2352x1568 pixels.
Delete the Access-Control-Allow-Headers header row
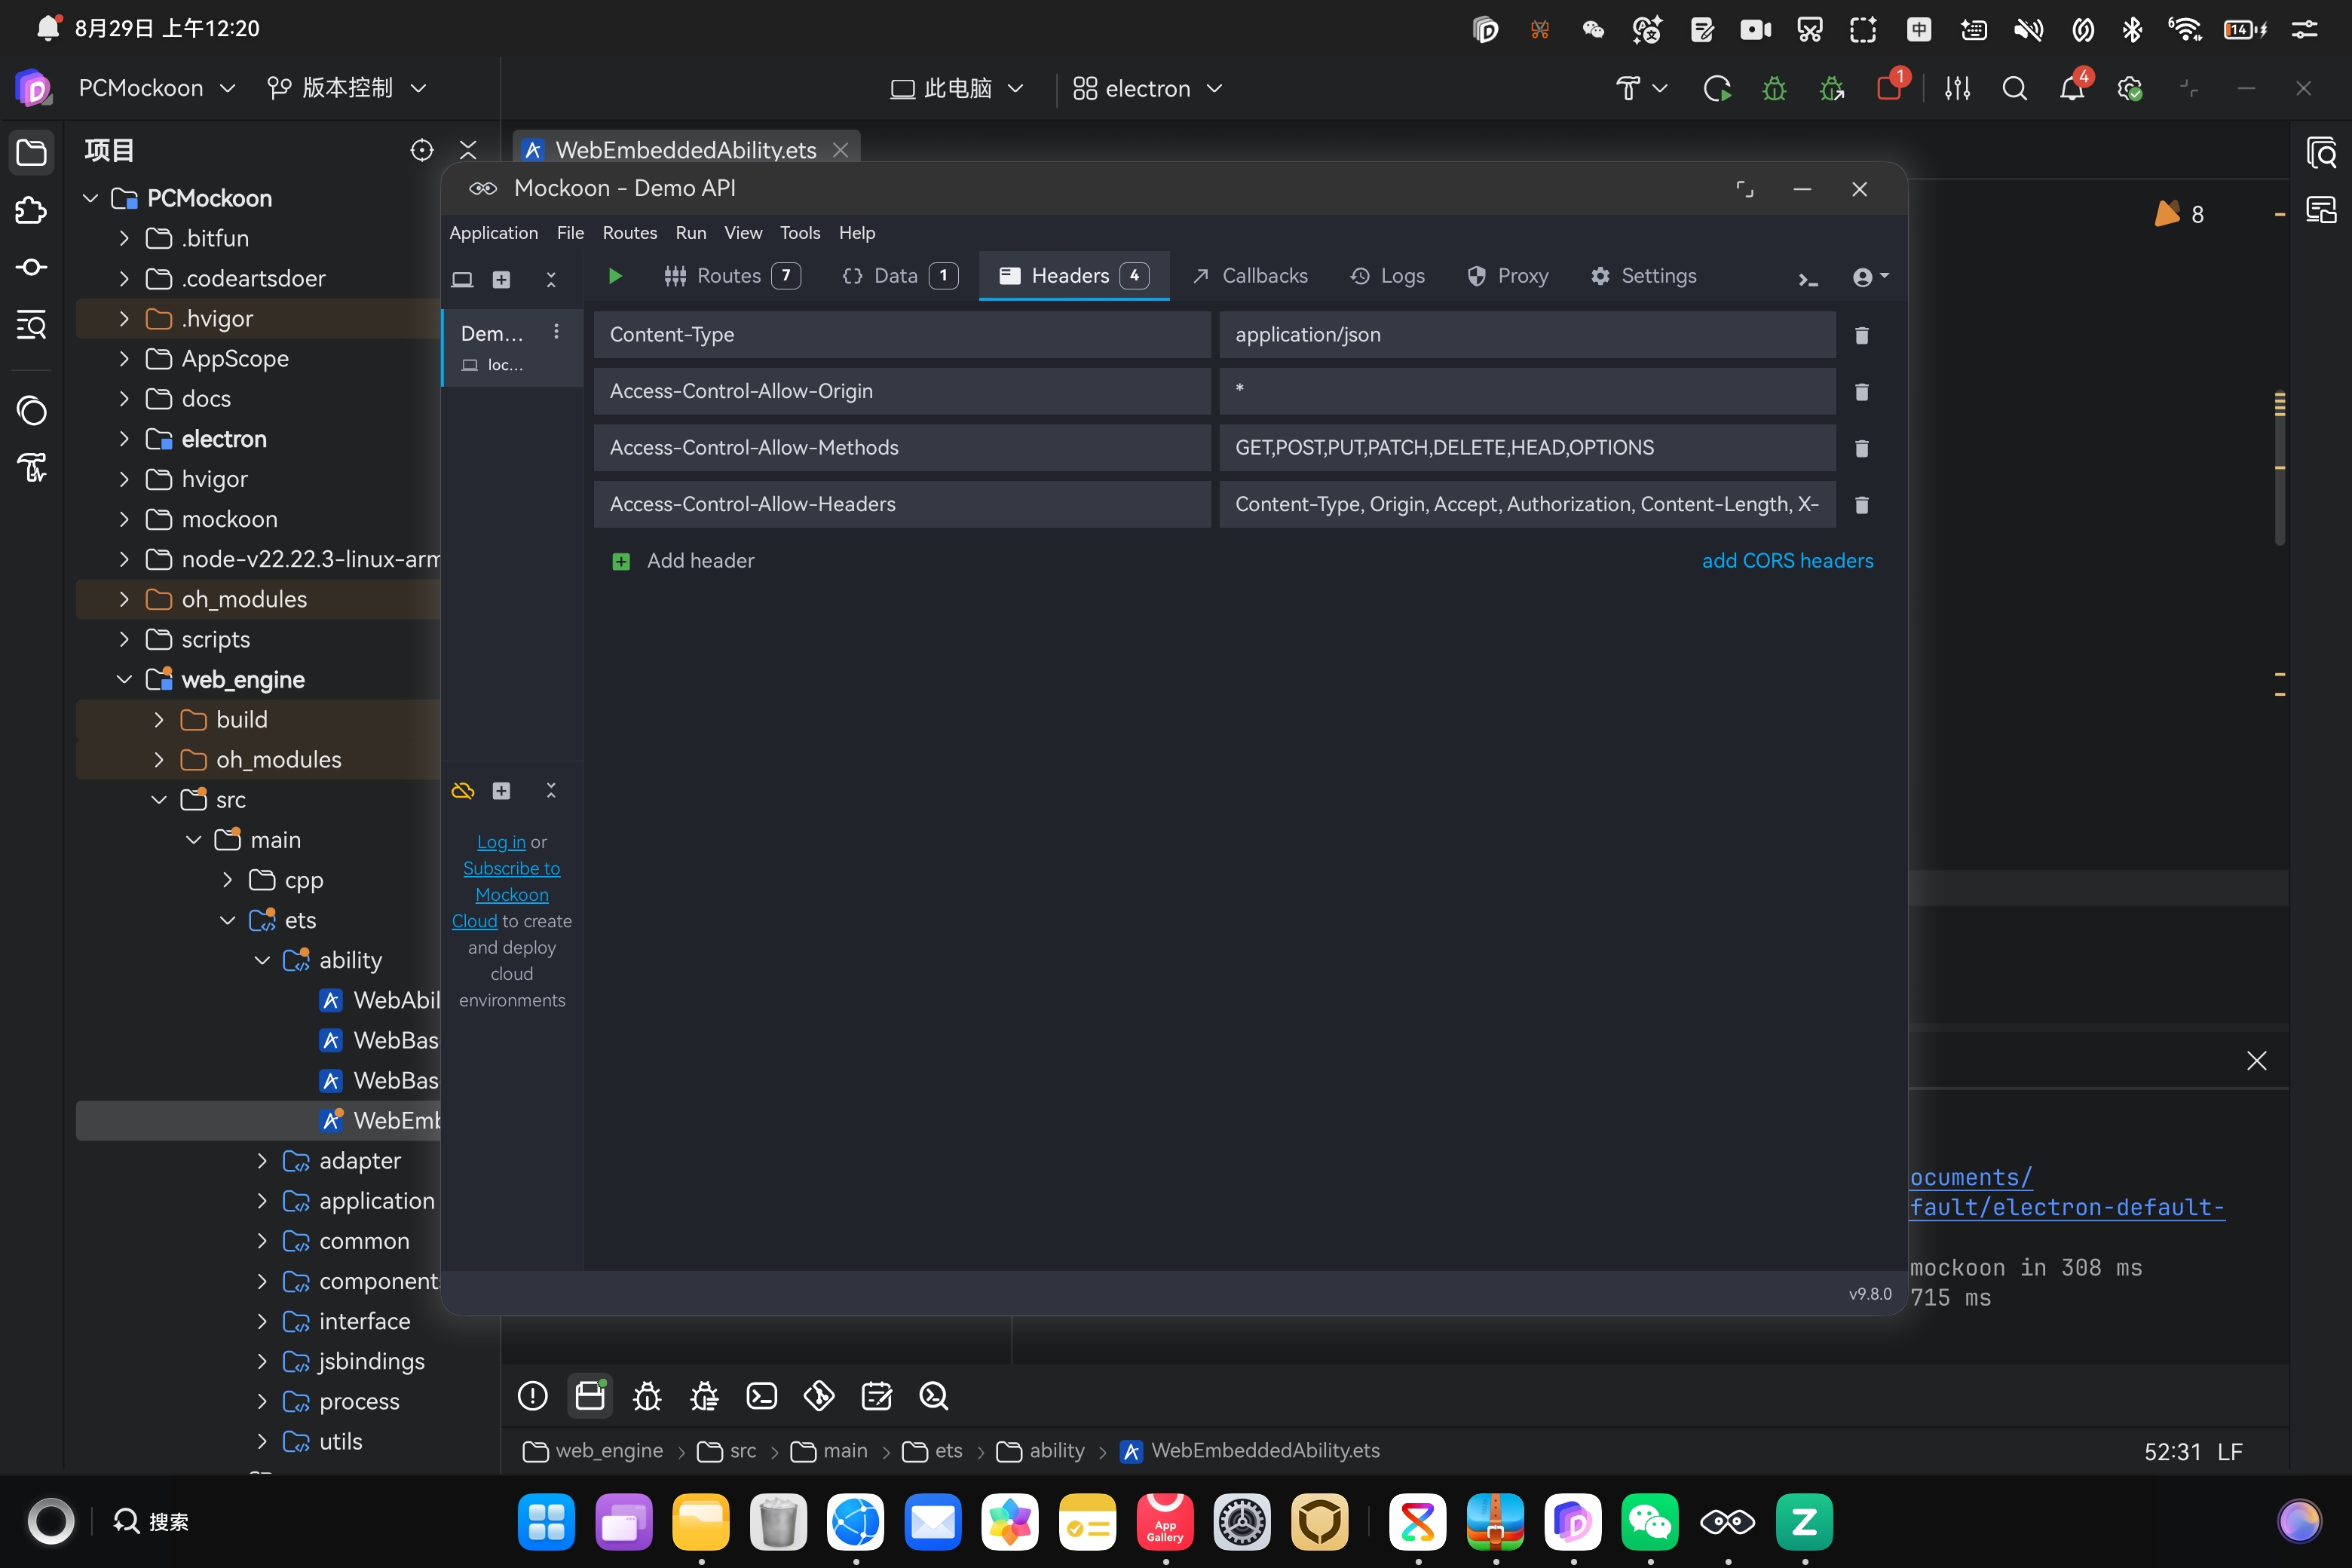1861,505
